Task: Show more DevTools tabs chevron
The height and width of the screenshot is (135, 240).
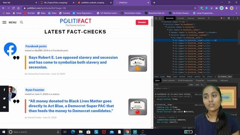Action: [209, 18]
